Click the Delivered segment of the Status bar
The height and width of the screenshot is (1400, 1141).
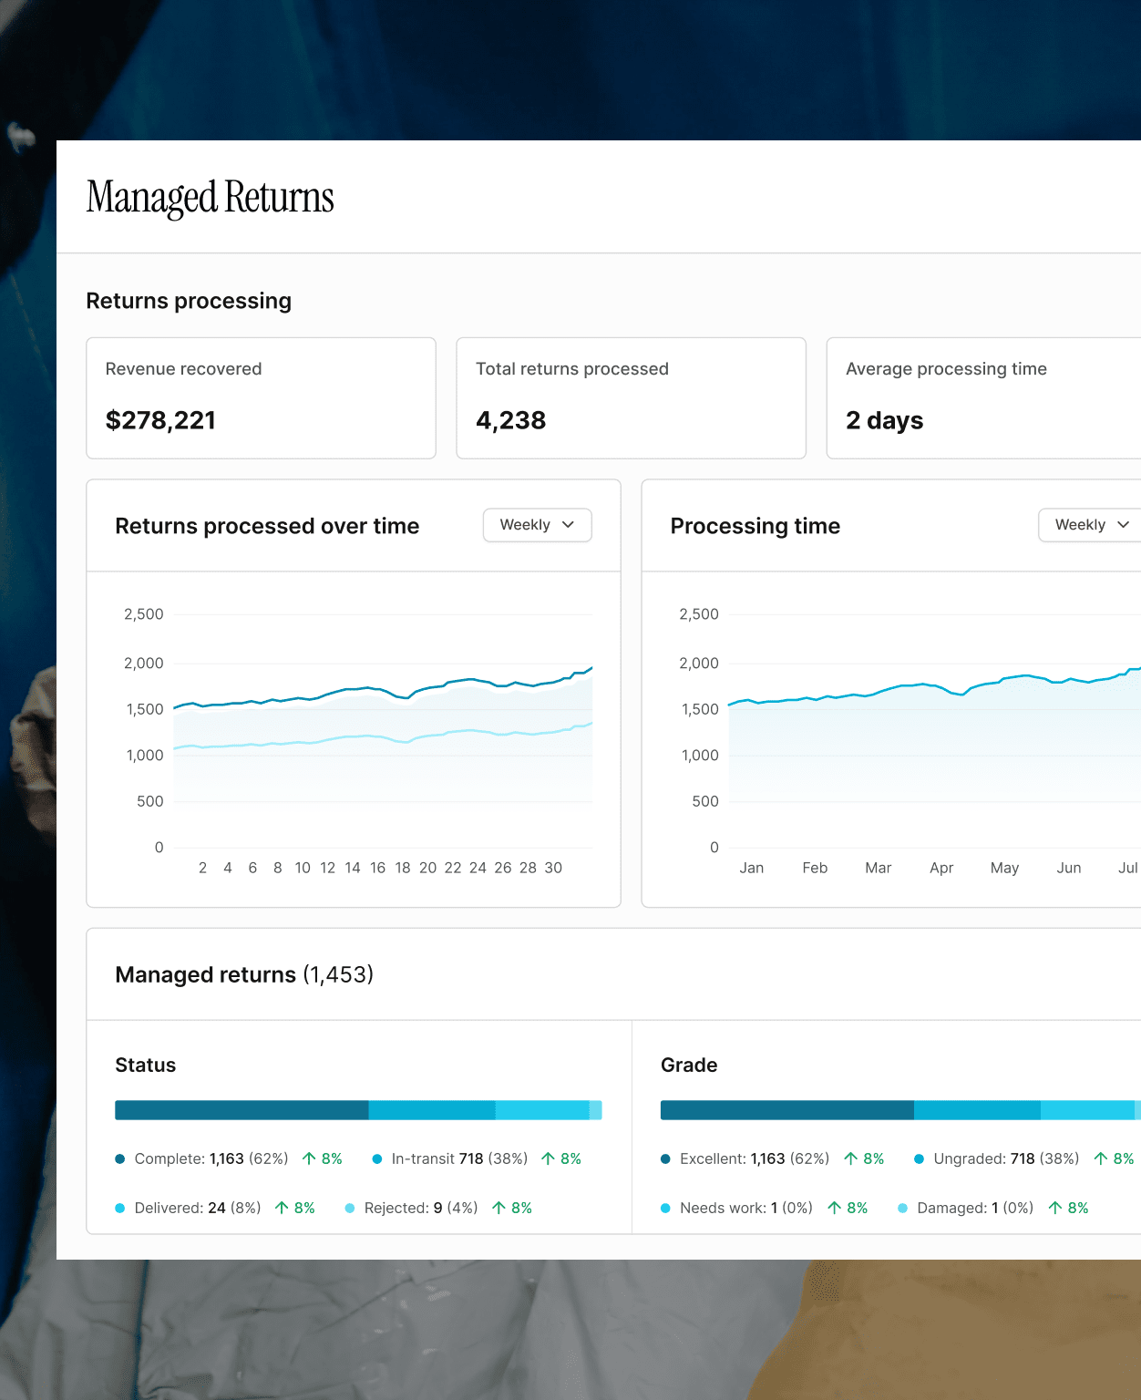coord(542,1110)
